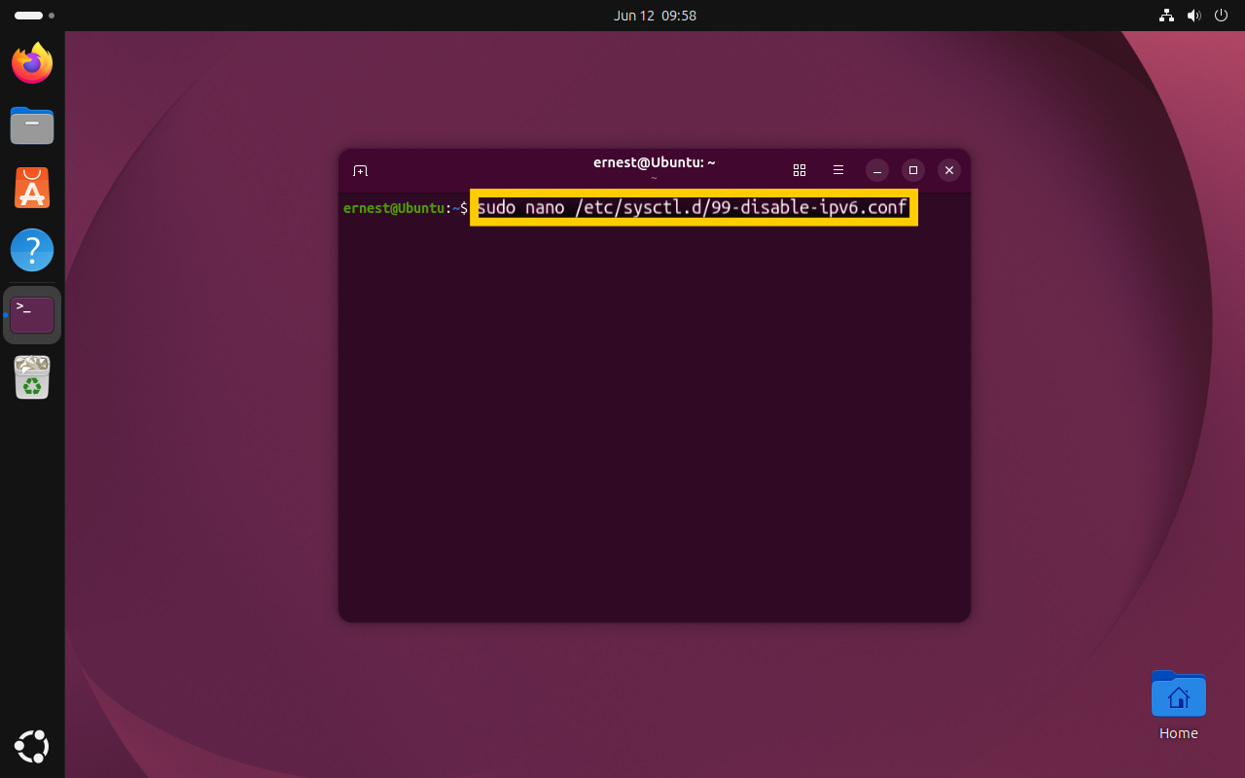Open the calendar at Jun 12 09:58
Screen dimensions: 1245x778
pyautogui.click(x=655, y=16)
